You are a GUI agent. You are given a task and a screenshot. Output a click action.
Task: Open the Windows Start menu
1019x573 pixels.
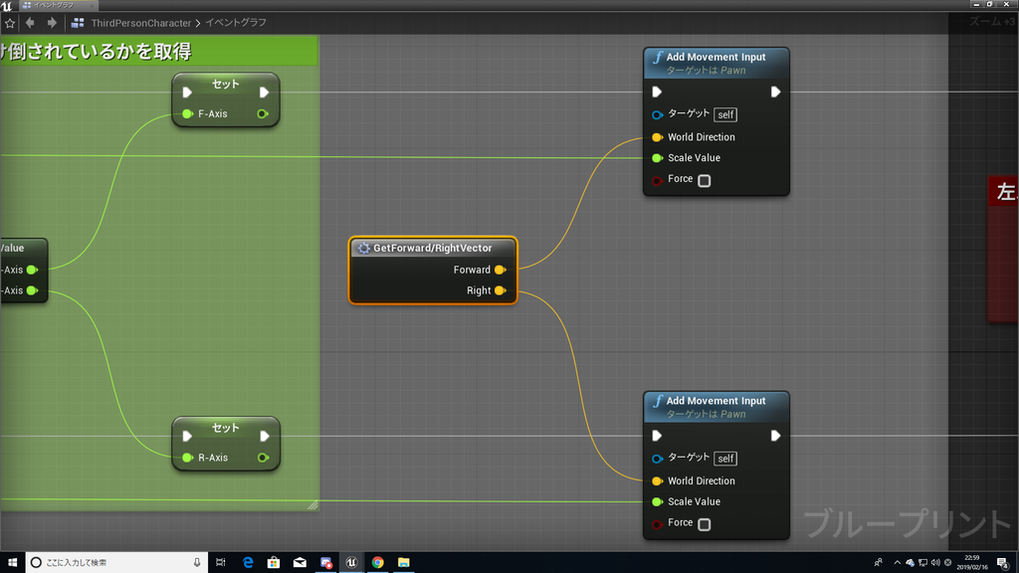pos(12,563)
